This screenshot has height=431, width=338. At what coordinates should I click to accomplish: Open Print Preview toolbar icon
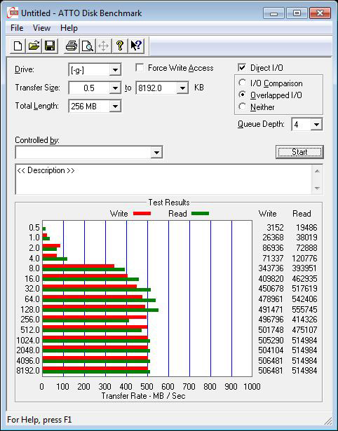pyautogui.click(x=88, y=46)
